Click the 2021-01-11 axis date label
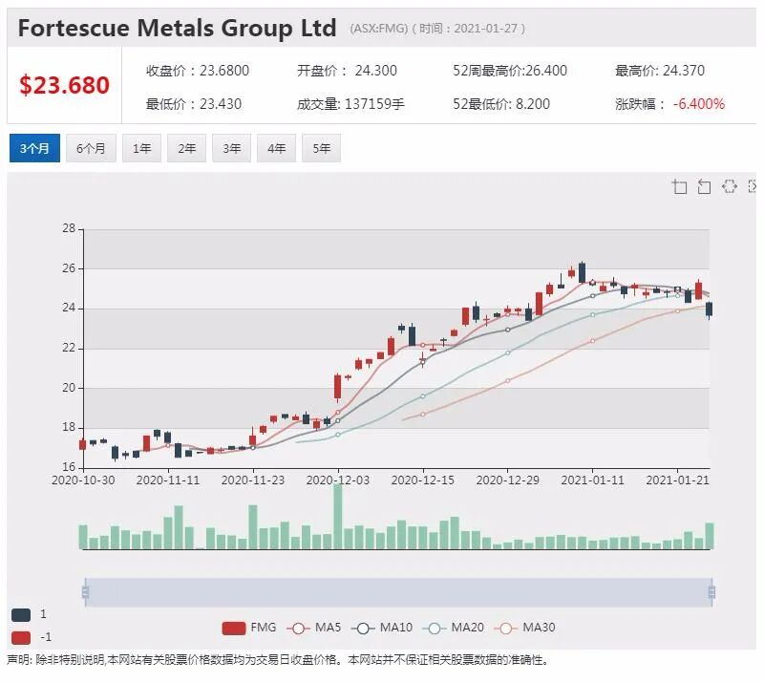 point(592,480)
